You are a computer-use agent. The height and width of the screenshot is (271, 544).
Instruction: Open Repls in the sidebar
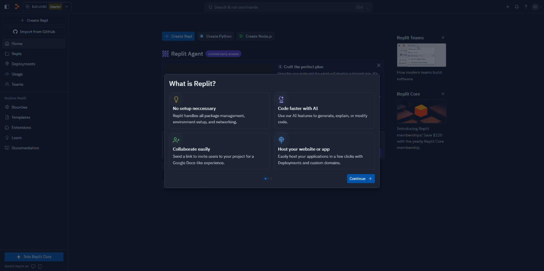(34, 54)
